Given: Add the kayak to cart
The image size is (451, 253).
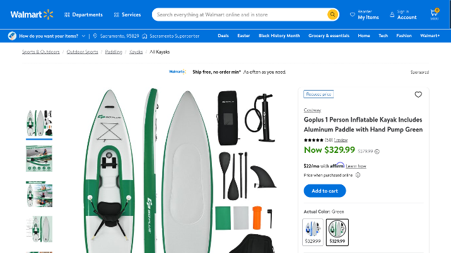Looking at the screenshot, I should click(x=325, y=191).
